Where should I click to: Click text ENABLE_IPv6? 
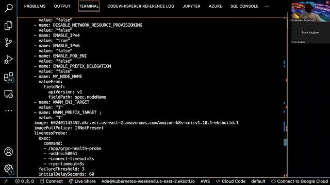click(x=66, y=46)
